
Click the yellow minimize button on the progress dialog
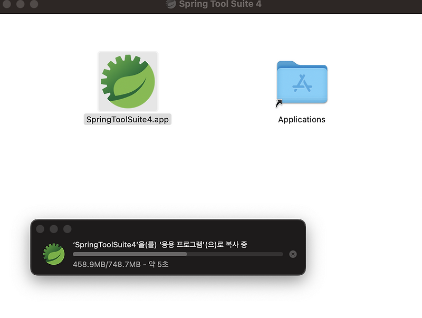click(54, 229)
